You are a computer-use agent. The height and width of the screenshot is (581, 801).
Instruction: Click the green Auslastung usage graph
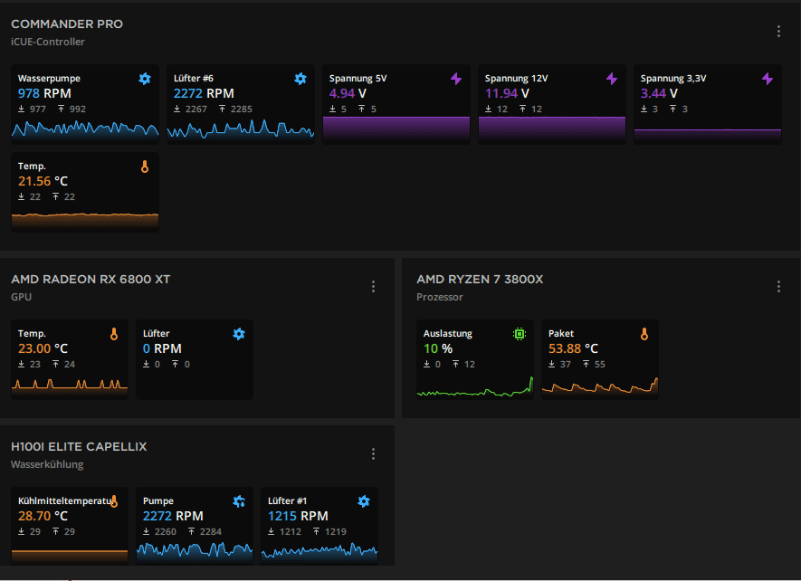point(475,386)
